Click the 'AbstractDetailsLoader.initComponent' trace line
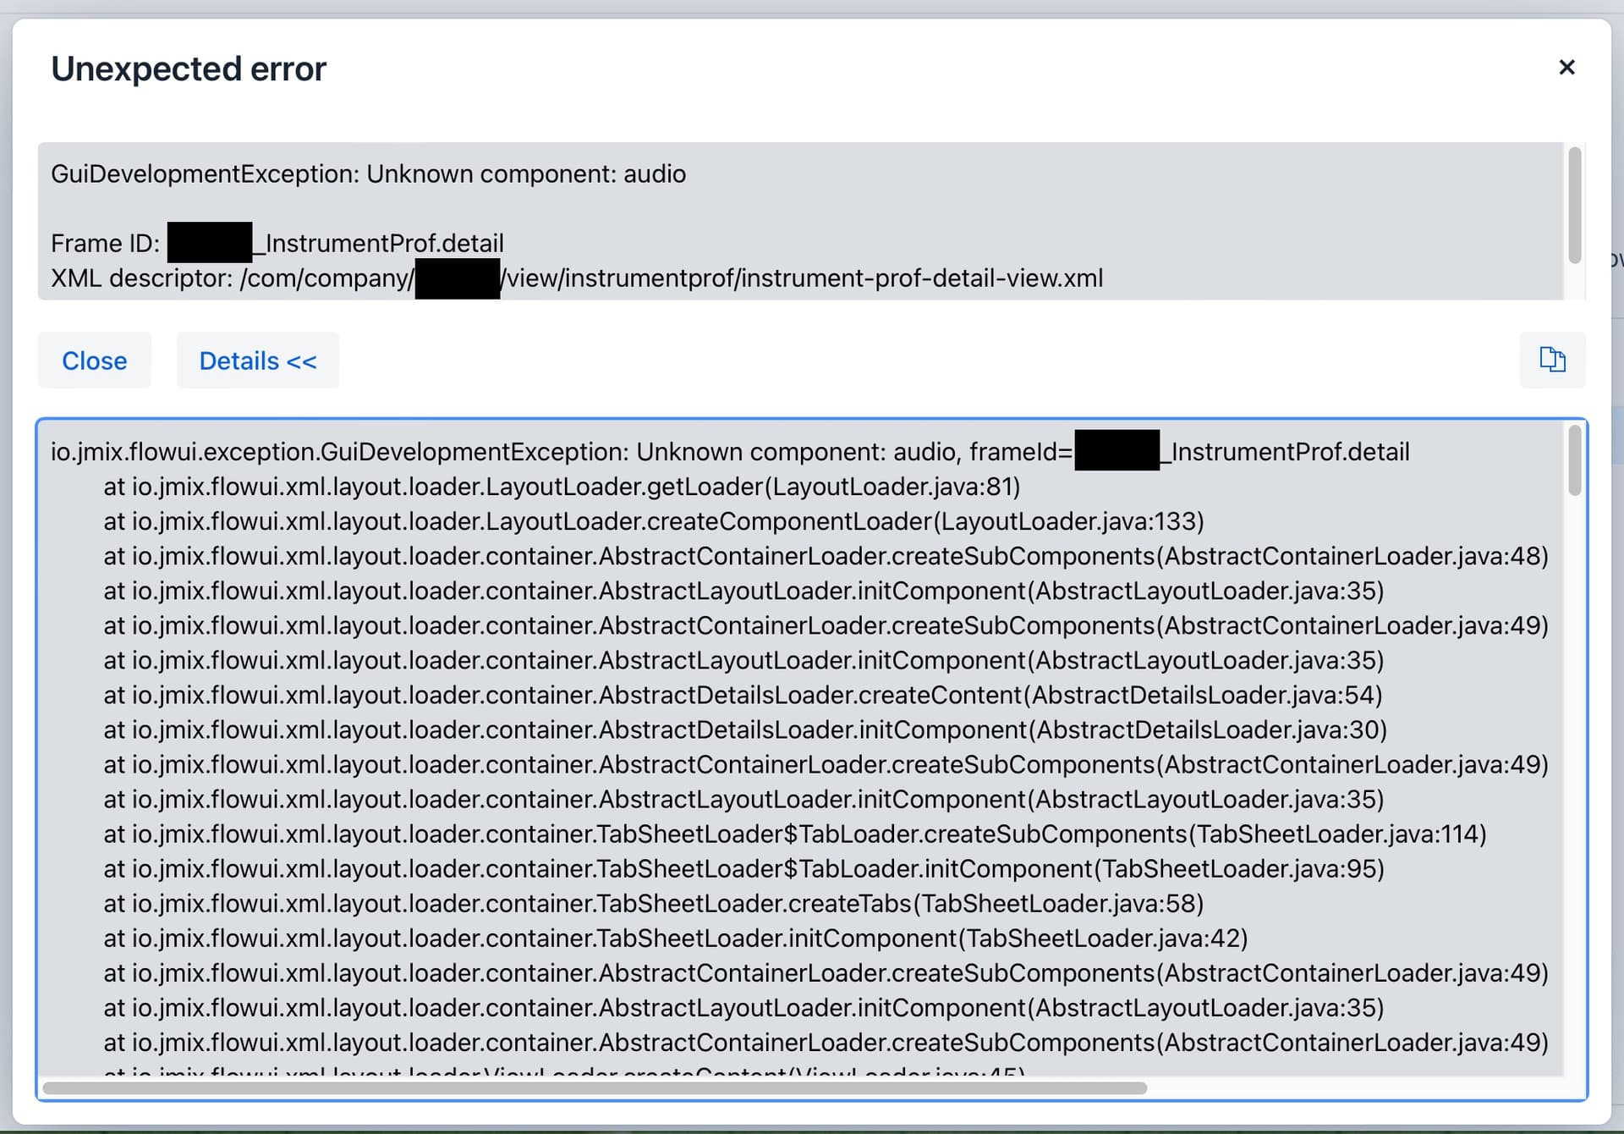Image resolution: width=1624 pixels, height=1134 pixels. 745,729
